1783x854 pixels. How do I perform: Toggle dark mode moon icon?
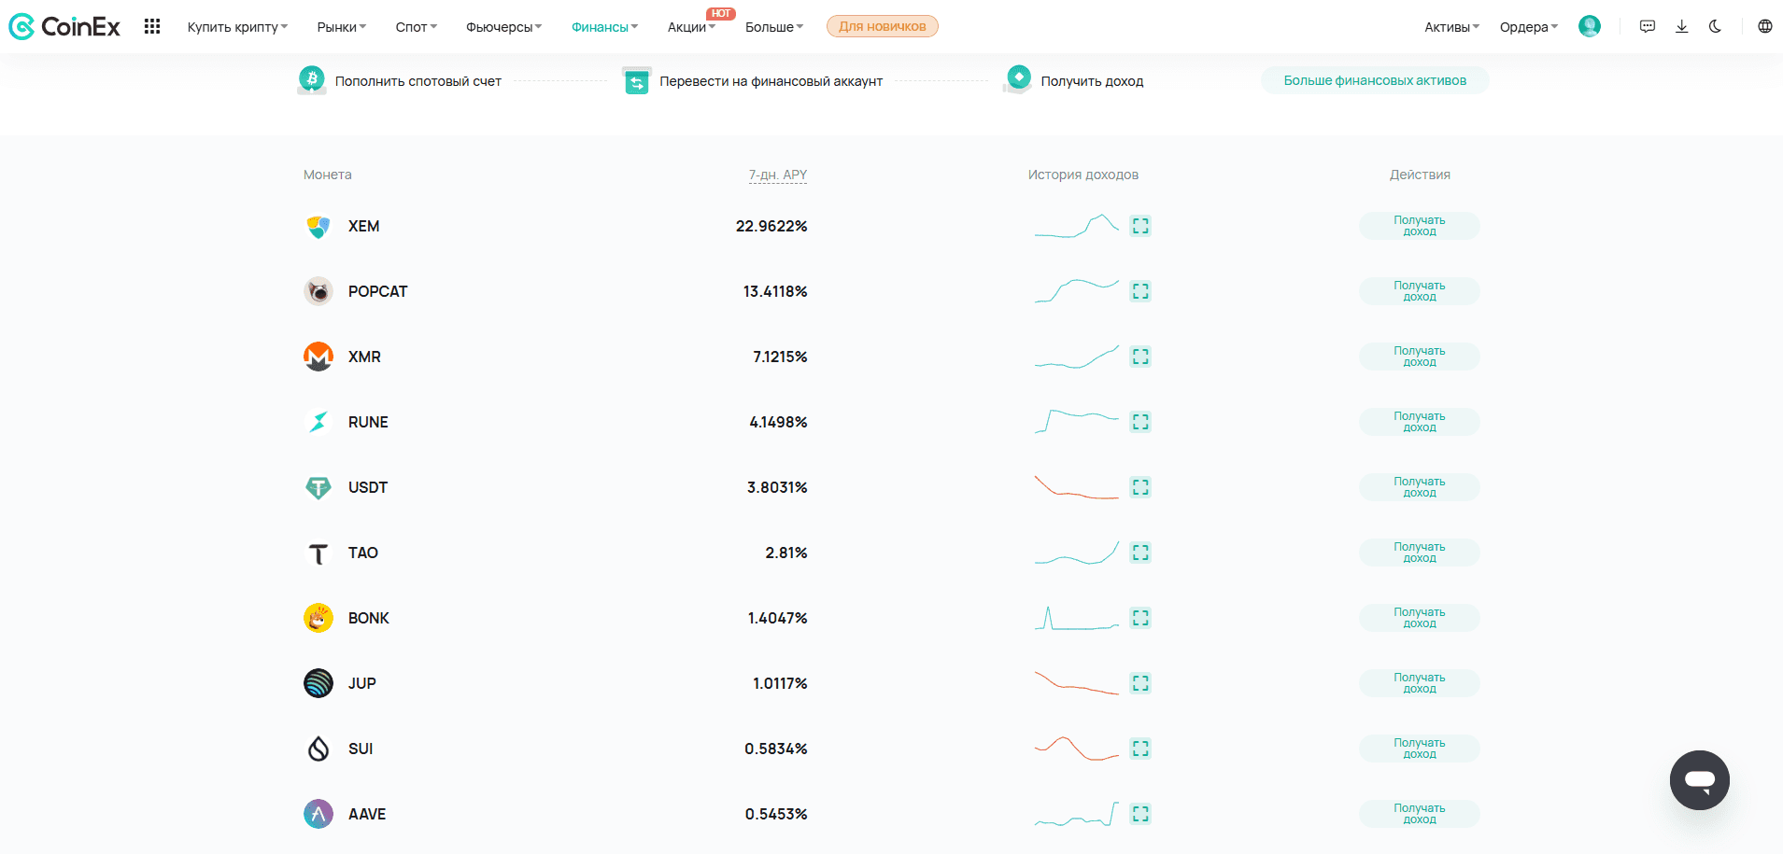click(x=1715, y=26)
